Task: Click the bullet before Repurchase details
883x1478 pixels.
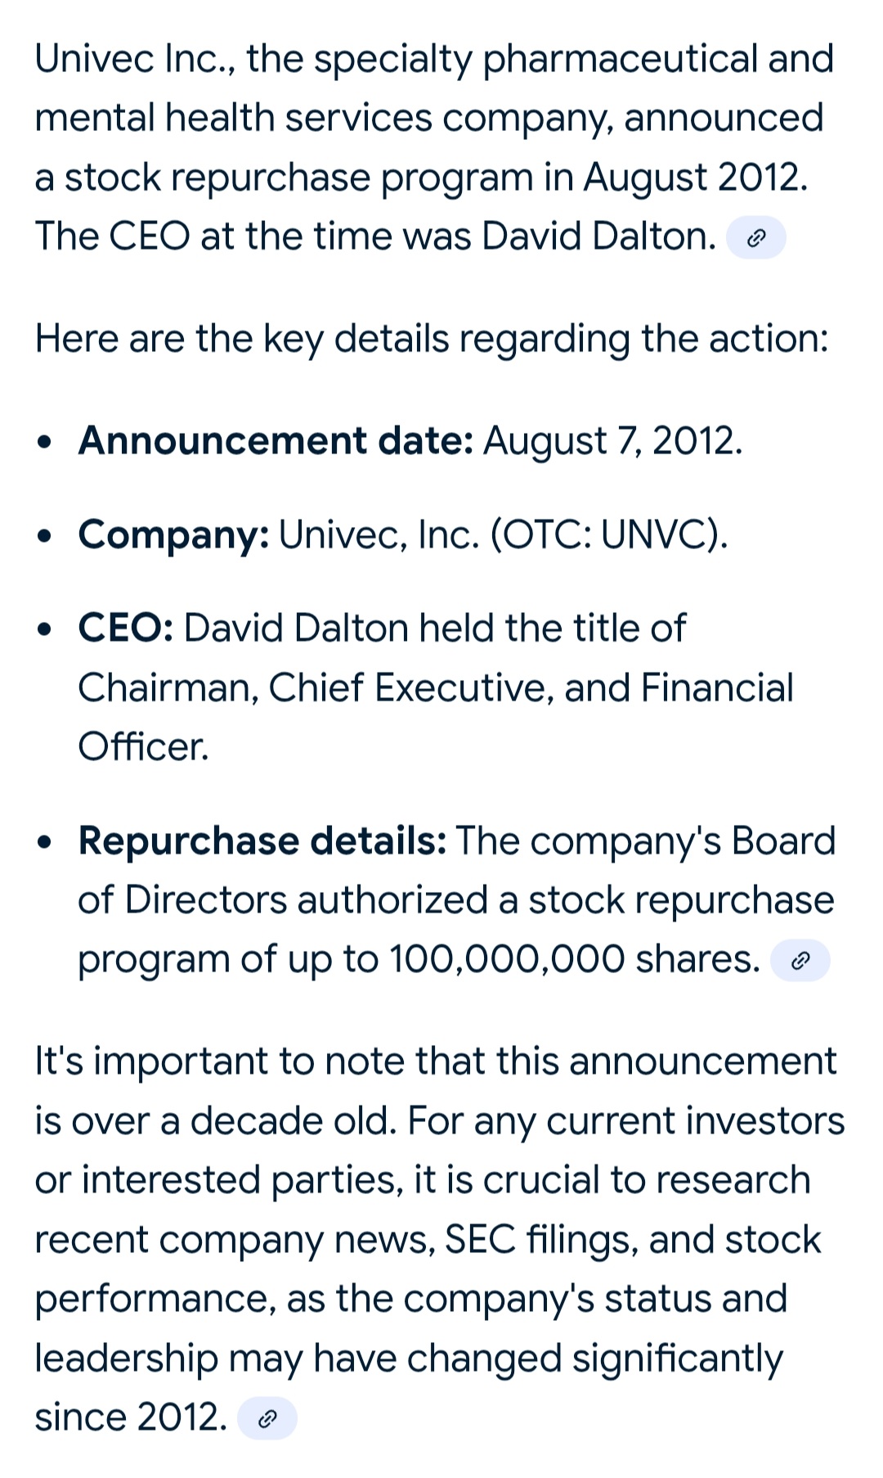Action: (47, 843)
